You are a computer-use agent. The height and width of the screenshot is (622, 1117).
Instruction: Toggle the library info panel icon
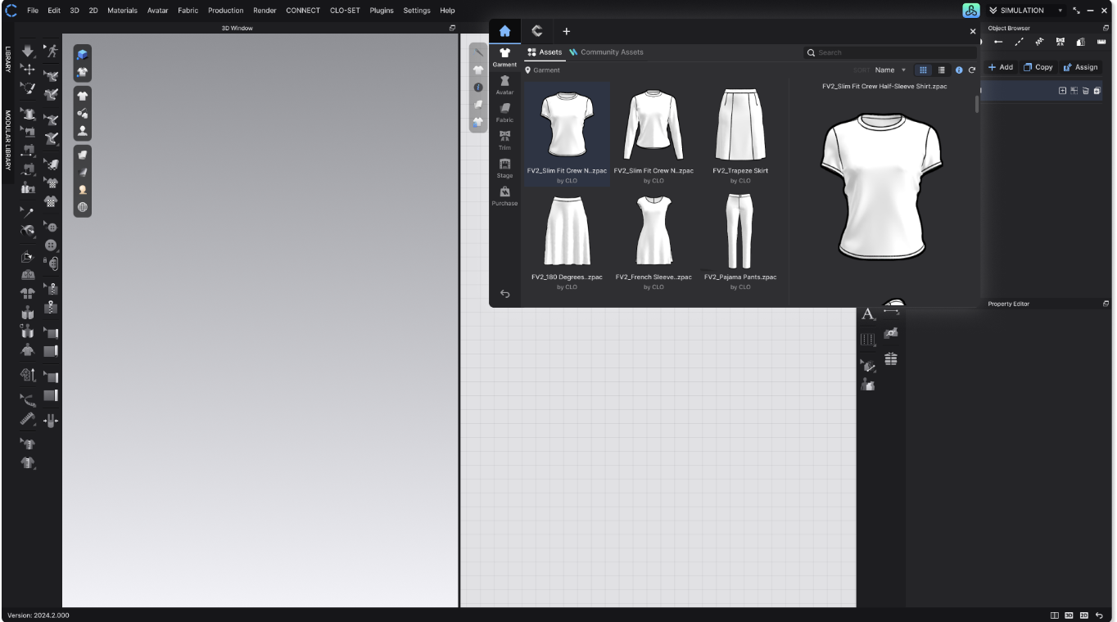[959, 70]
